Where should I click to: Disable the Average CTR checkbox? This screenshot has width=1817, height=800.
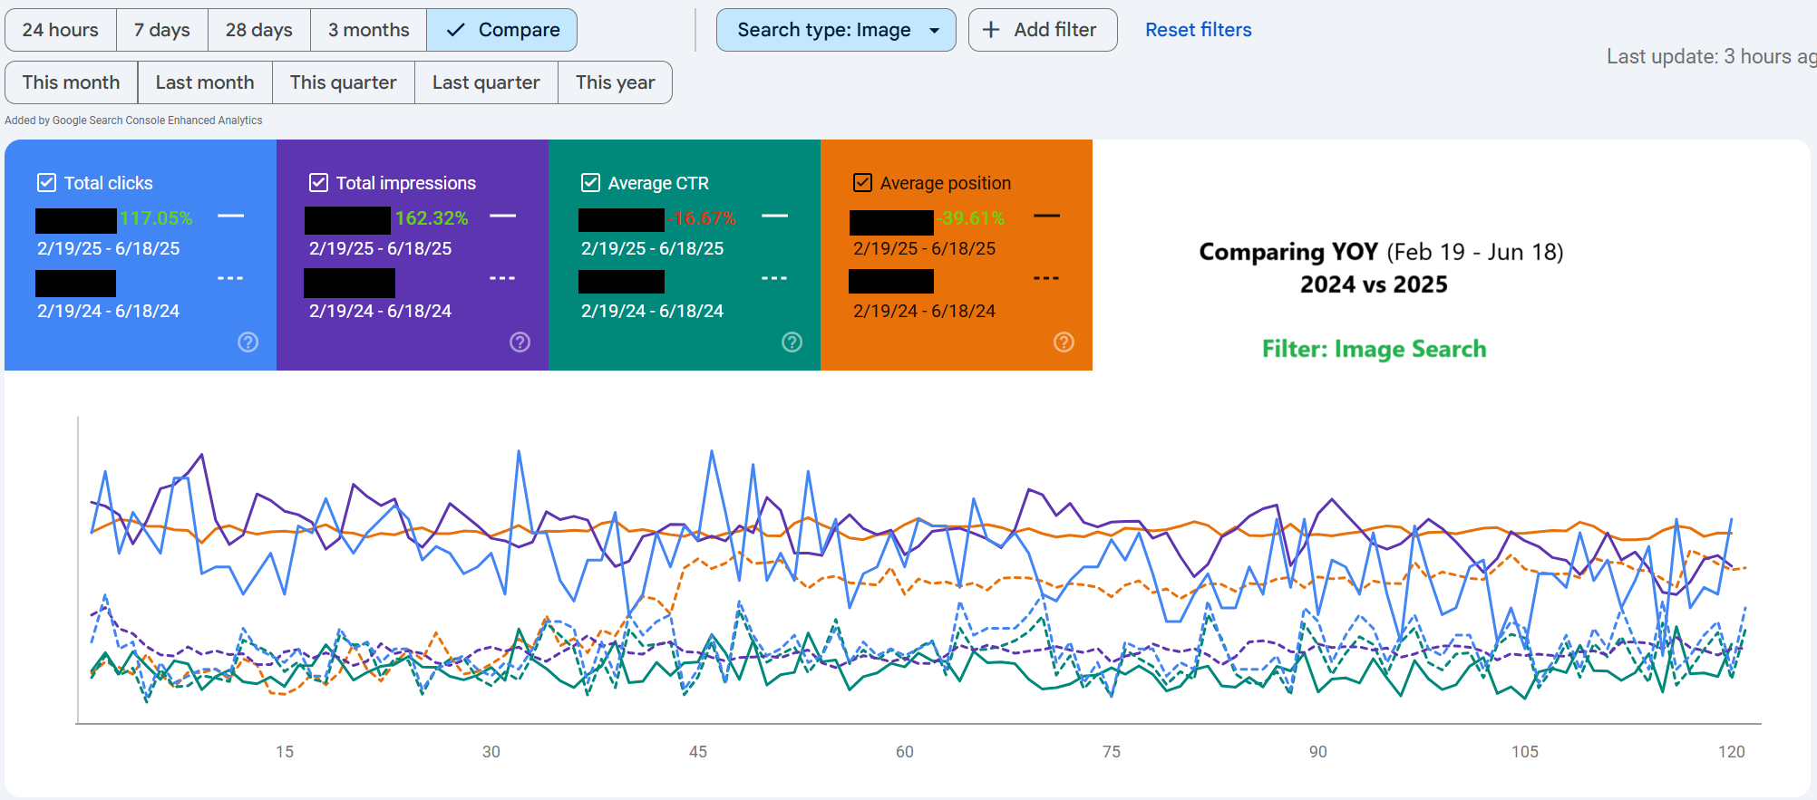pos(591,183)
